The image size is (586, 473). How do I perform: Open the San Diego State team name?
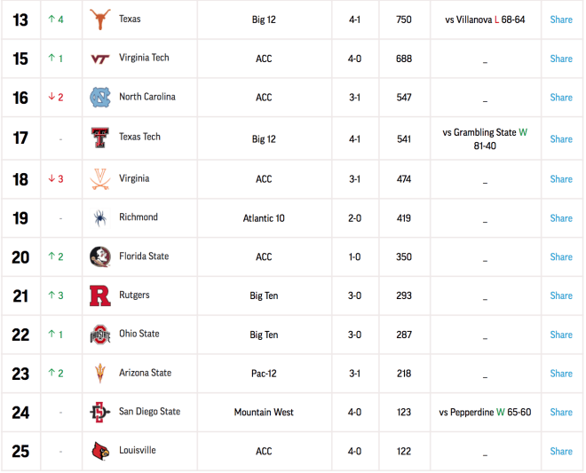pyautogui.click(x=149, y=412)
